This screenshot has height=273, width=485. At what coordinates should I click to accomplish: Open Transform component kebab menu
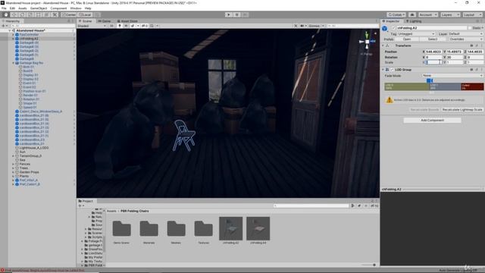point(481,45)
